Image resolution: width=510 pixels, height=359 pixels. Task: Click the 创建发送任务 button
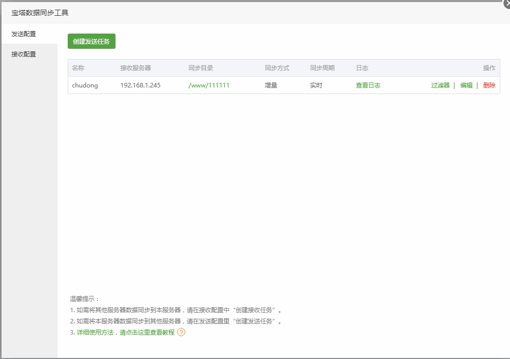coord(92,41)
